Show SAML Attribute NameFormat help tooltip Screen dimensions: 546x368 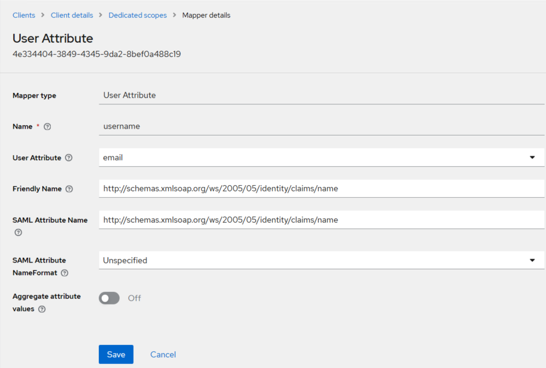tap(65, 273)
